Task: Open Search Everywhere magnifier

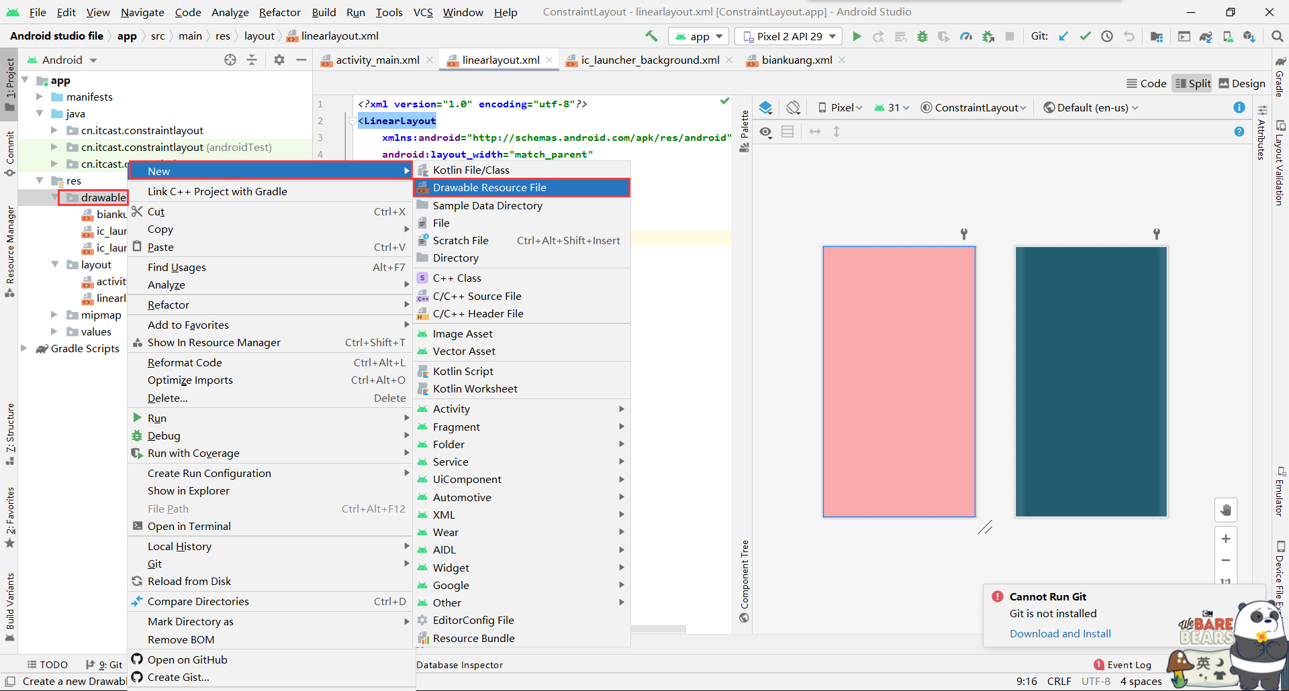Action: pyautogui.click(x=1278, y=36)
